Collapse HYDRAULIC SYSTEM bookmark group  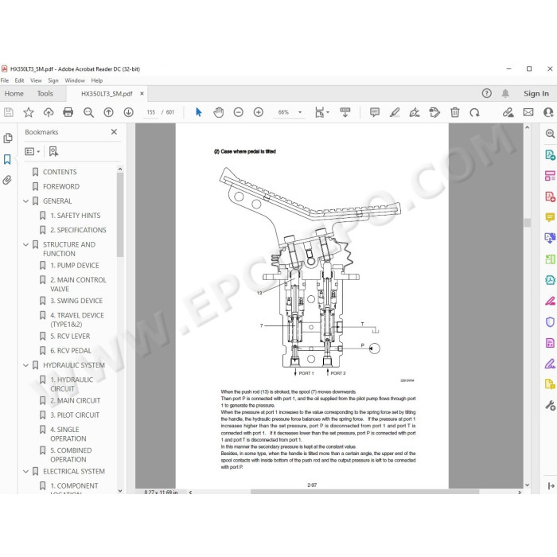coord(25,365)
